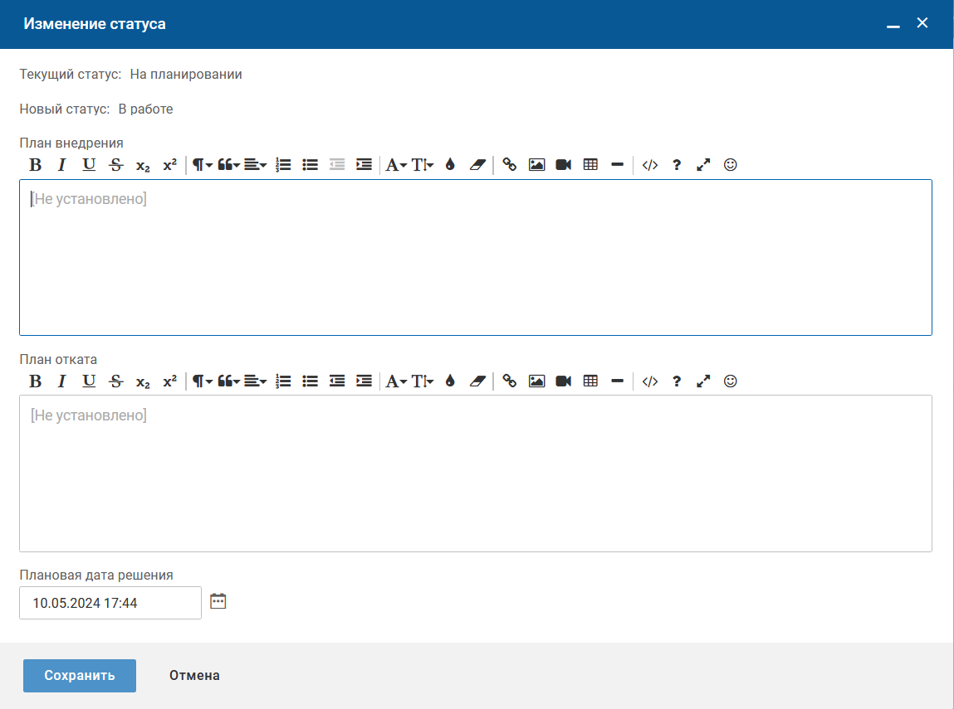Insert image in План отката editor
The image size is (954, 709).
click(x=536, y=381)
